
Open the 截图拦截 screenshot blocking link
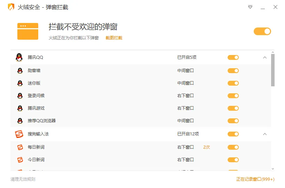(x=114, y=38)
